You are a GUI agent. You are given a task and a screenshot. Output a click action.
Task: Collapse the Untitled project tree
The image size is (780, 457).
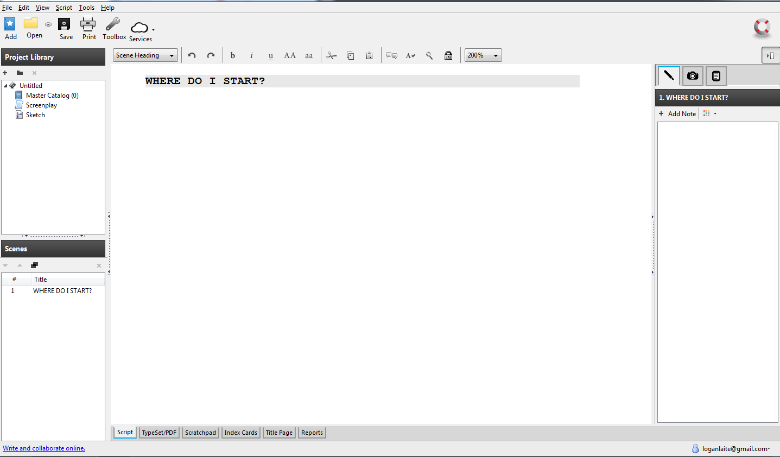point(5,85)
